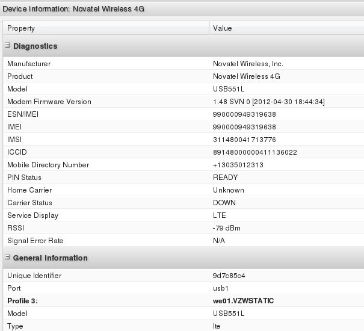
Task: Click the Modem Firmware Version value
Action: point(268,102)
